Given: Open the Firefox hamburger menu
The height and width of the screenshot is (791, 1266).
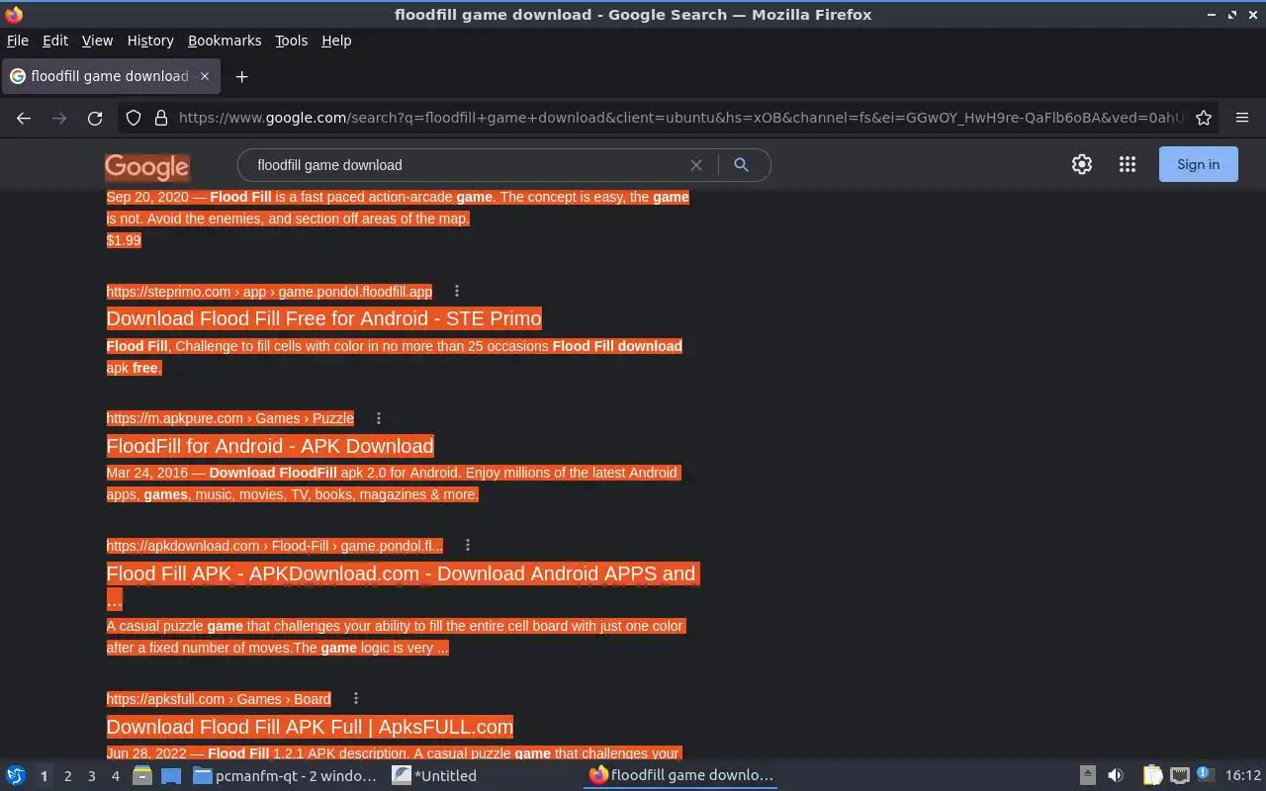Looking at the screenshot, I should 1242,118.
